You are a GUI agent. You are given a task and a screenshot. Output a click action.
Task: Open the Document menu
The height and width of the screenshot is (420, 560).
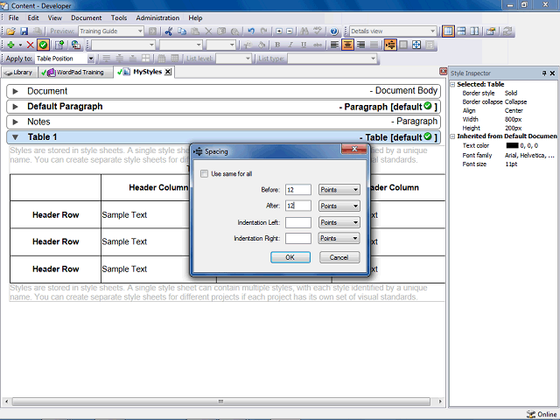(86, 17)
